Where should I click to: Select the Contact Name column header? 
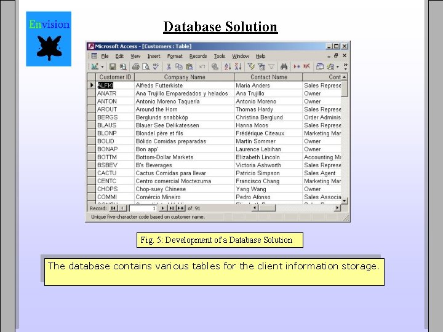pyautogui.click(x=269, y=77)
